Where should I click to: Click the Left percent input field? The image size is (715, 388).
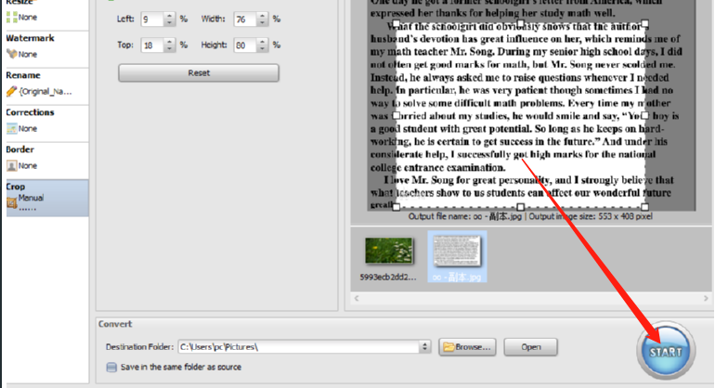[x=152, y=19]
